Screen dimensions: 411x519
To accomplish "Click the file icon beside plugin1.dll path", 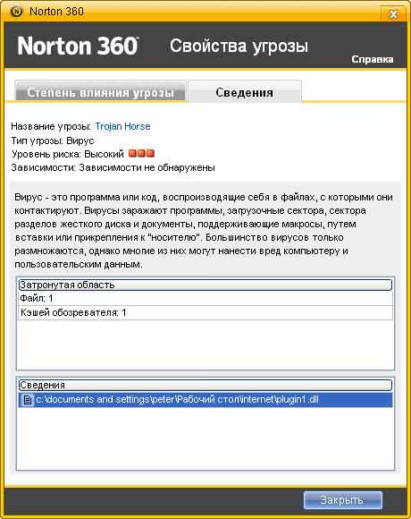I will click(x=28, y=400).
